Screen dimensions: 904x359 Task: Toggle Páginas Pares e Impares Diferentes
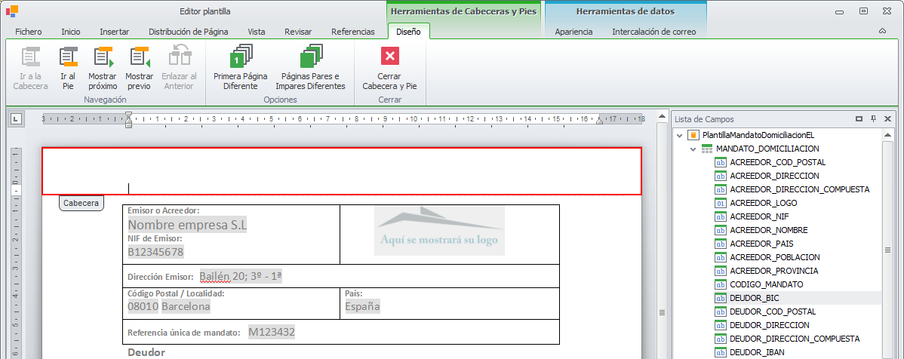pyautogui.click(x=310, y=68)
